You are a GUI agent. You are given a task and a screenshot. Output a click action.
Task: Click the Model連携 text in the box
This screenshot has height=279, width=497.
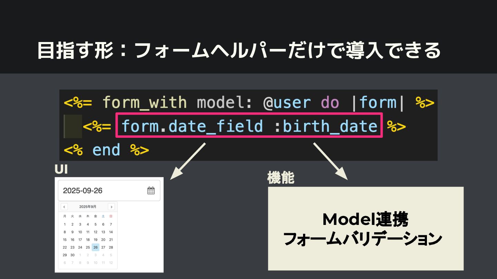coord(366,219)
